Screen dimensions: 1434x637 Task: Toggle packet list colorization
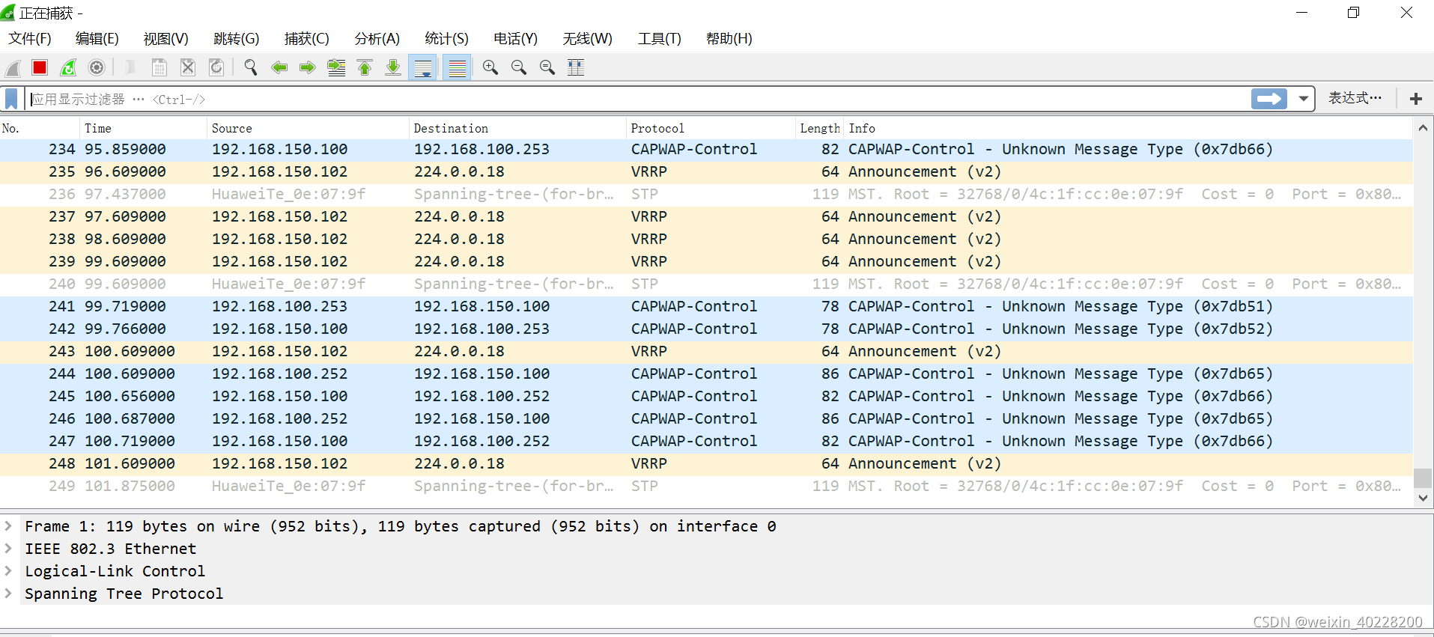click(457, 68)
